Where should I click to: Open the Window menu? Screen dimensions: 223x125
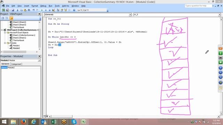75,6
